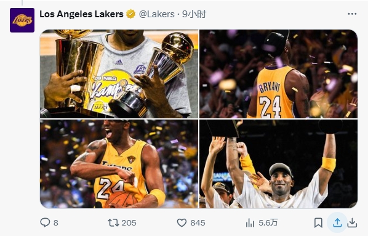Retweet using the repost arrows icon
Screen dimensions: 368x236
[113, 222]
